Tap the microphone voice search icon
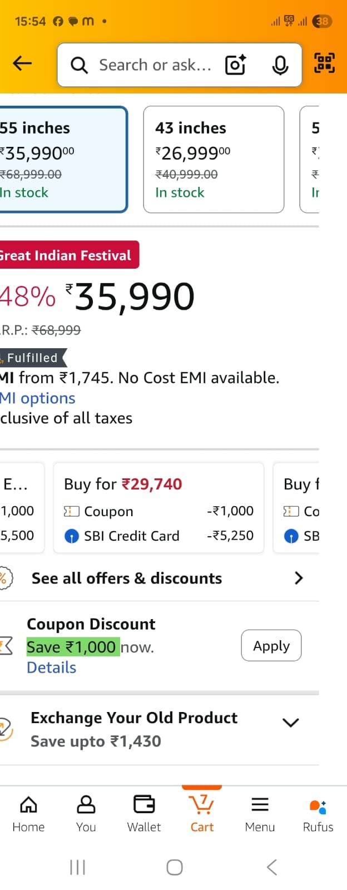 tap(280, 65)
